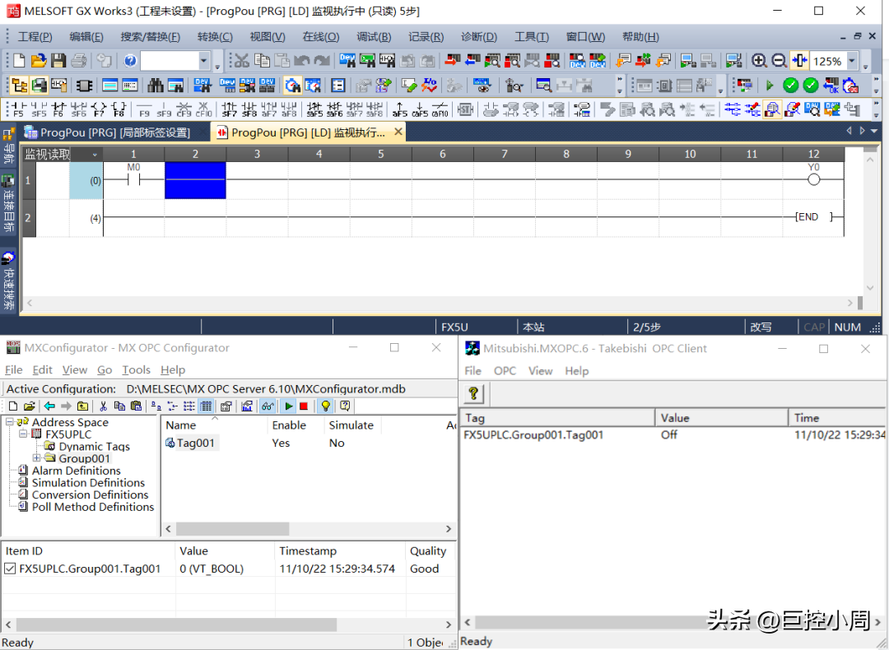The image size is (889, 650).
Task: Click the green start arrow in MXConfigurator toolbar
Action: coord(288,406)
